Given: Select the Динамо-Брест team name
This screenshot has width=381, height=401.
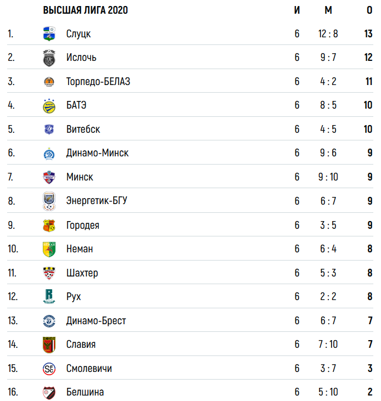Looking at the screenshot, I should click(96, 321).
